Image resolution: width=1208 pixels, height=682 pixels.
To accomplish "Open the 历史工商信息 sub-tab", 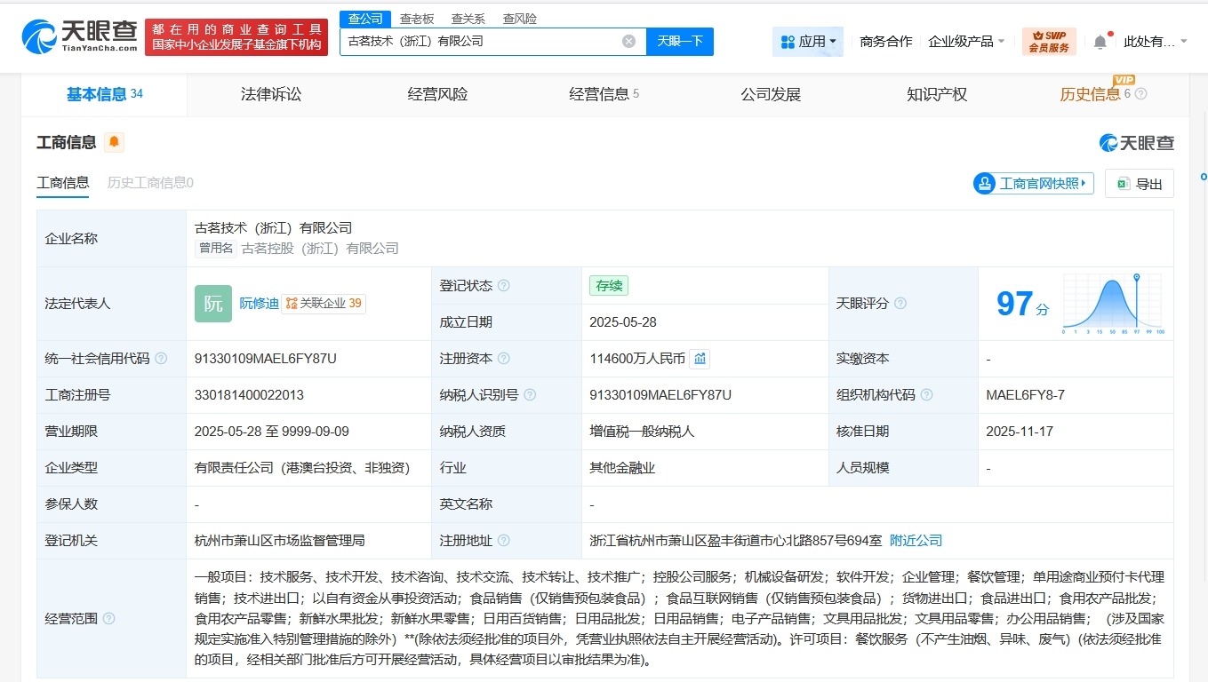I will 152,183.
